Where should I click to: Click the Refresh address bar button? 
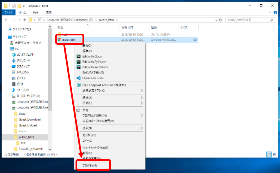point(220,20)
